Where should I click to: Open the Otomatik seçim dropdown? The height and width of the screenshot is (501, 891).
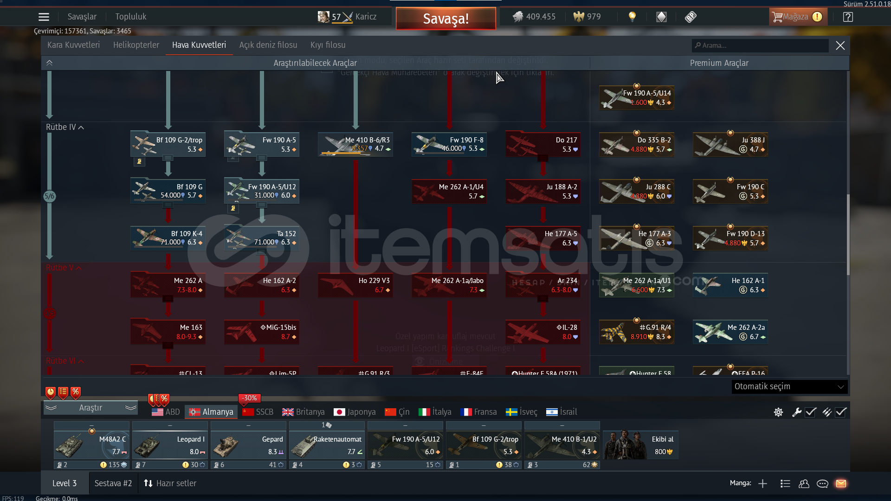(789, 386)
